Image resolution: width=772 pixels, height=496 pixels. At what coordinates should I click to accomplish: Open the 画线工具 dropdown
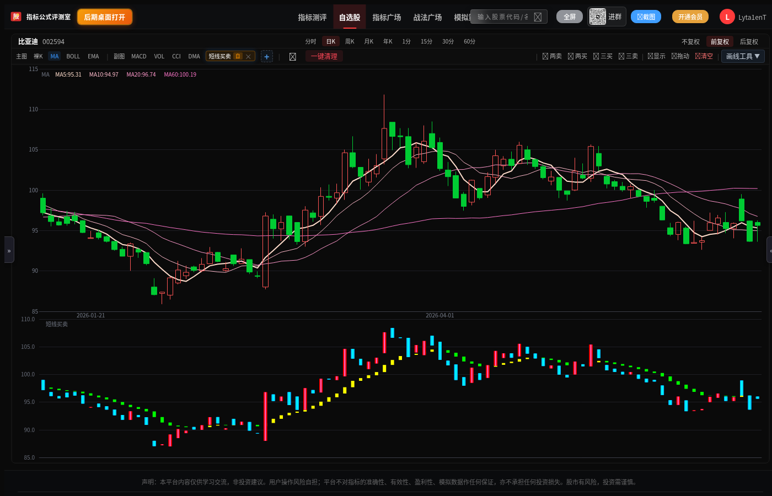coord(743,56)
